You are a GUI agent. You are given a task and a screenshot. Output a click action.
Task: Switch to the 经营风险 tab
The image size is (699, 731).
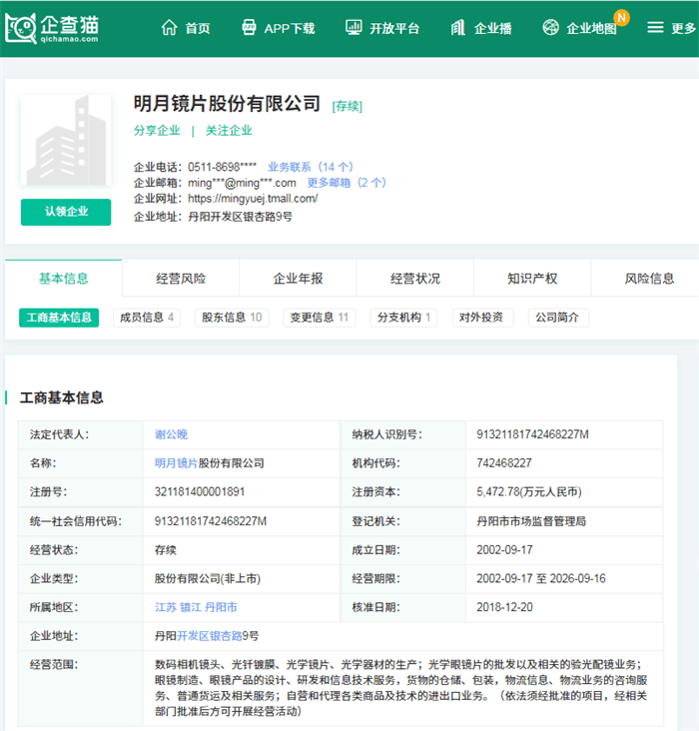(x=181, y=279)
